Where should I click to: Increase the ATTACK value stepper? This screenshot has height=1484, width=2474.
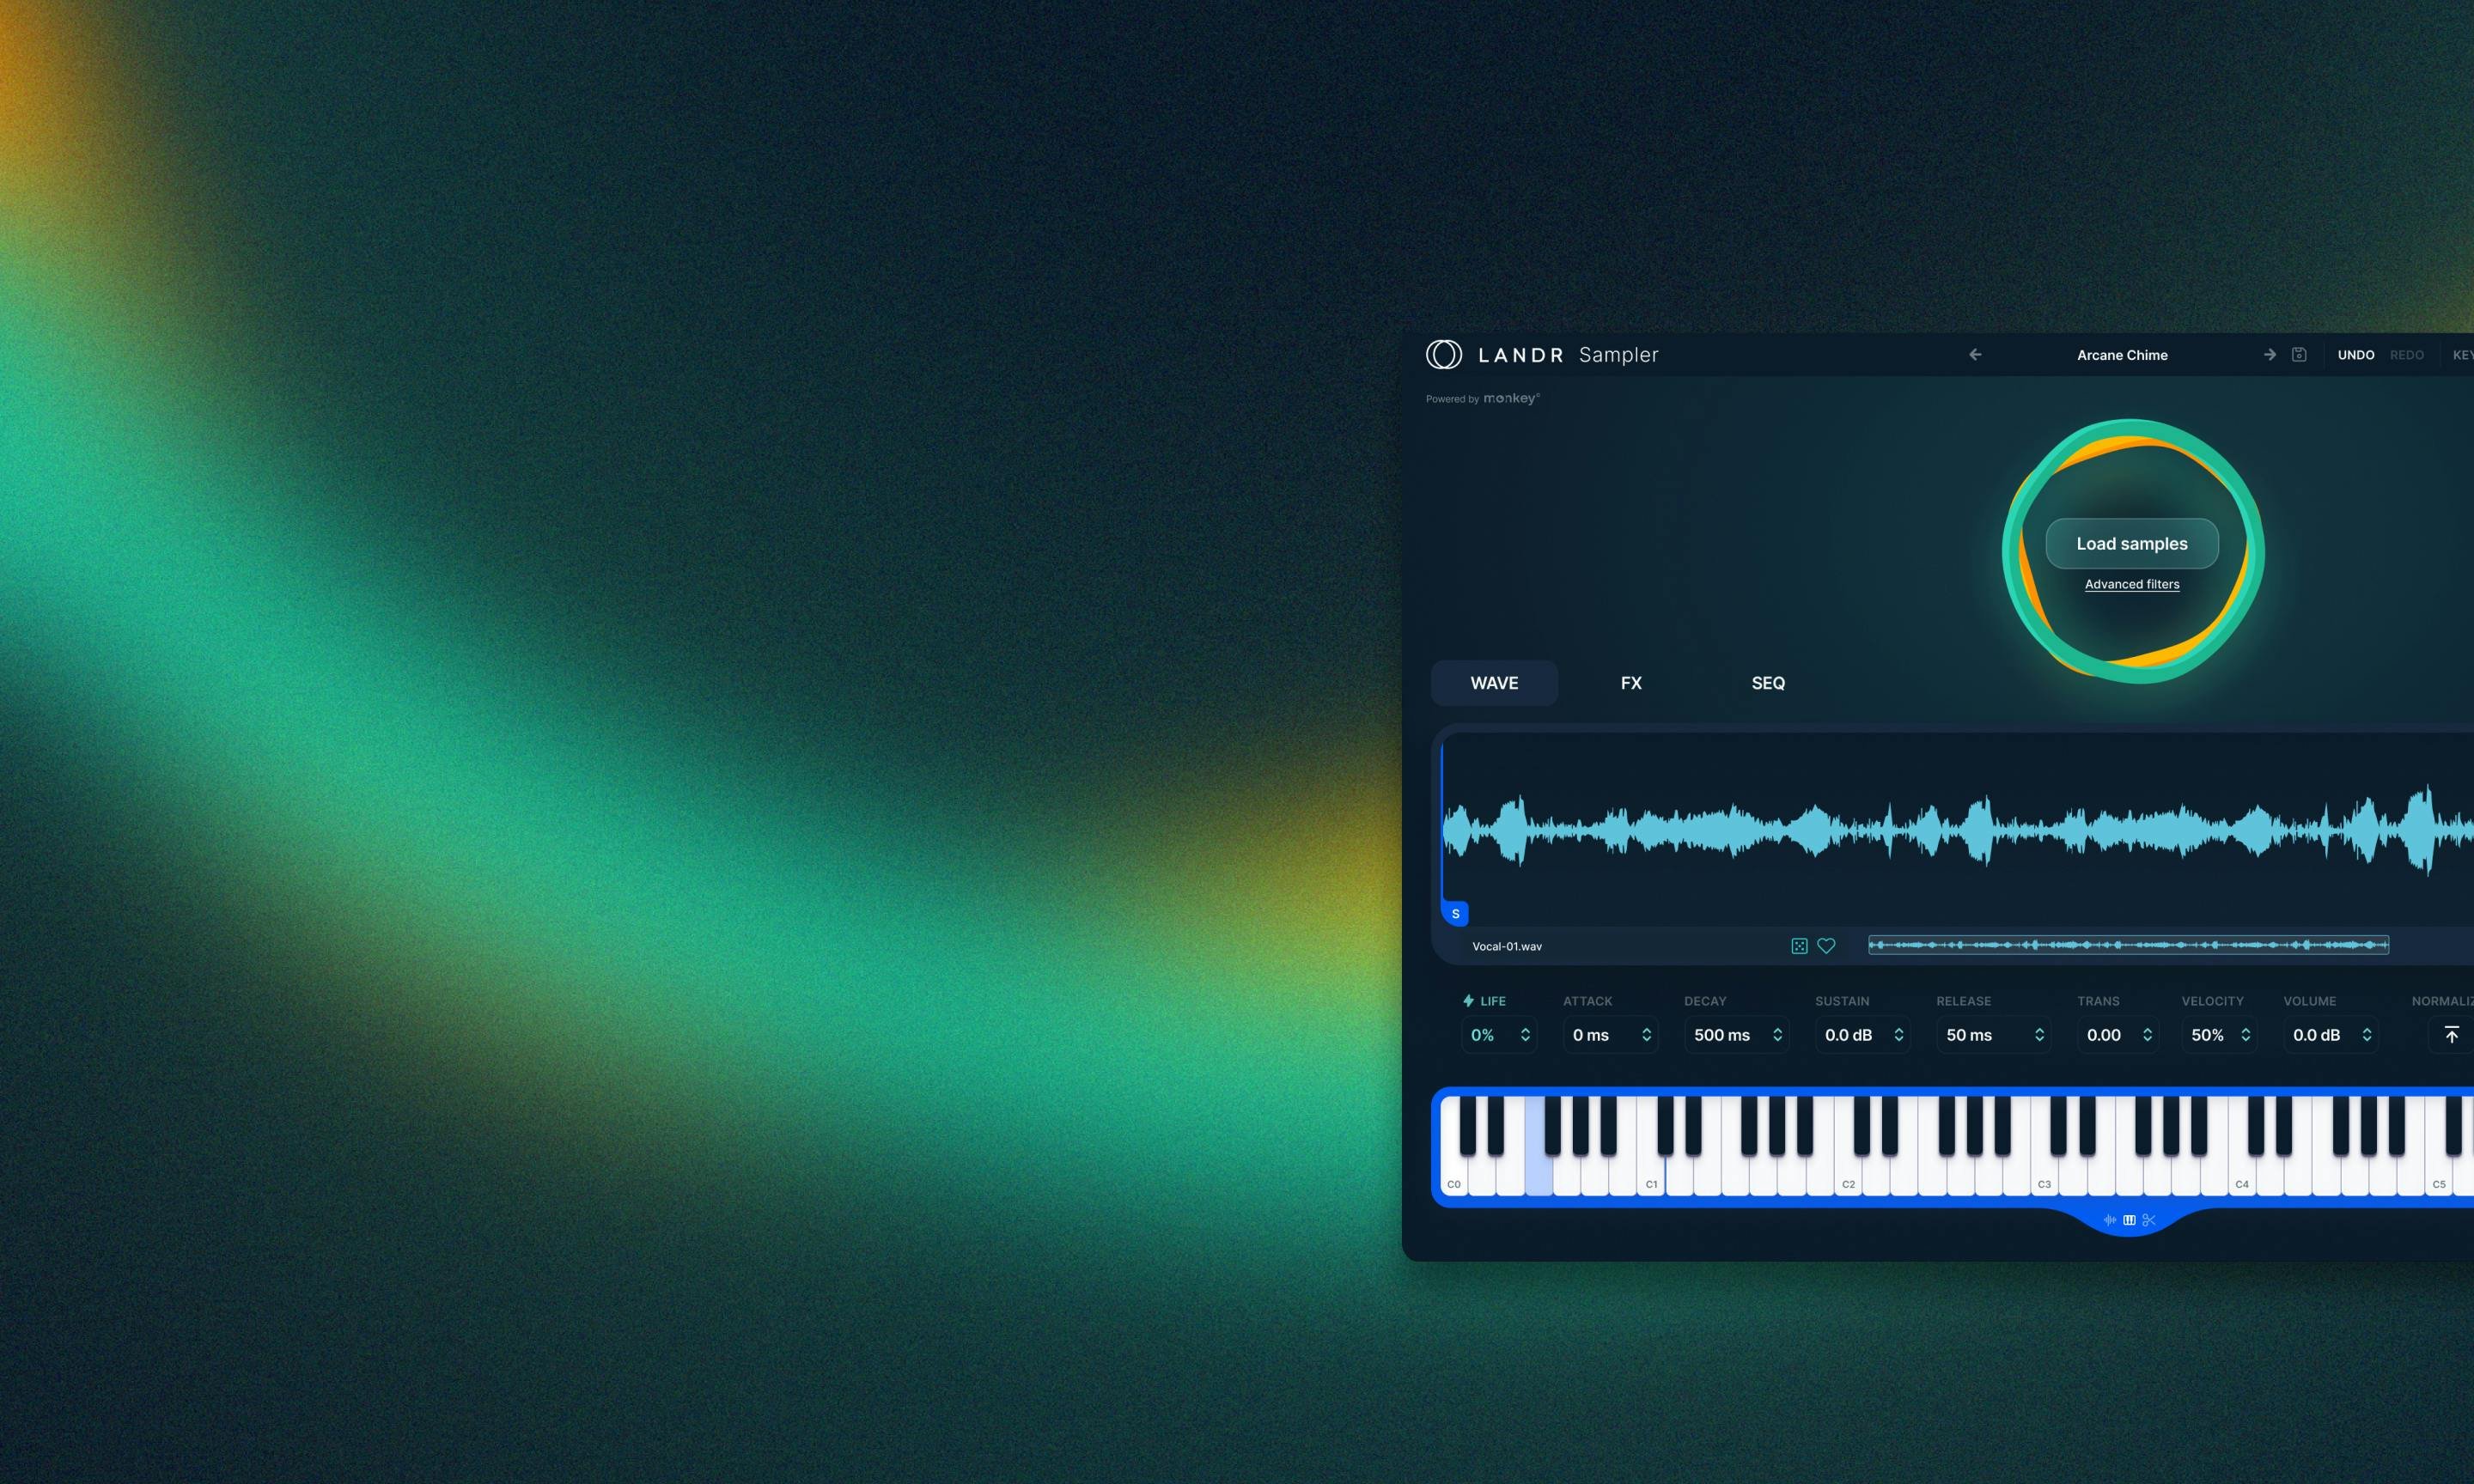pos(1647,1029)
